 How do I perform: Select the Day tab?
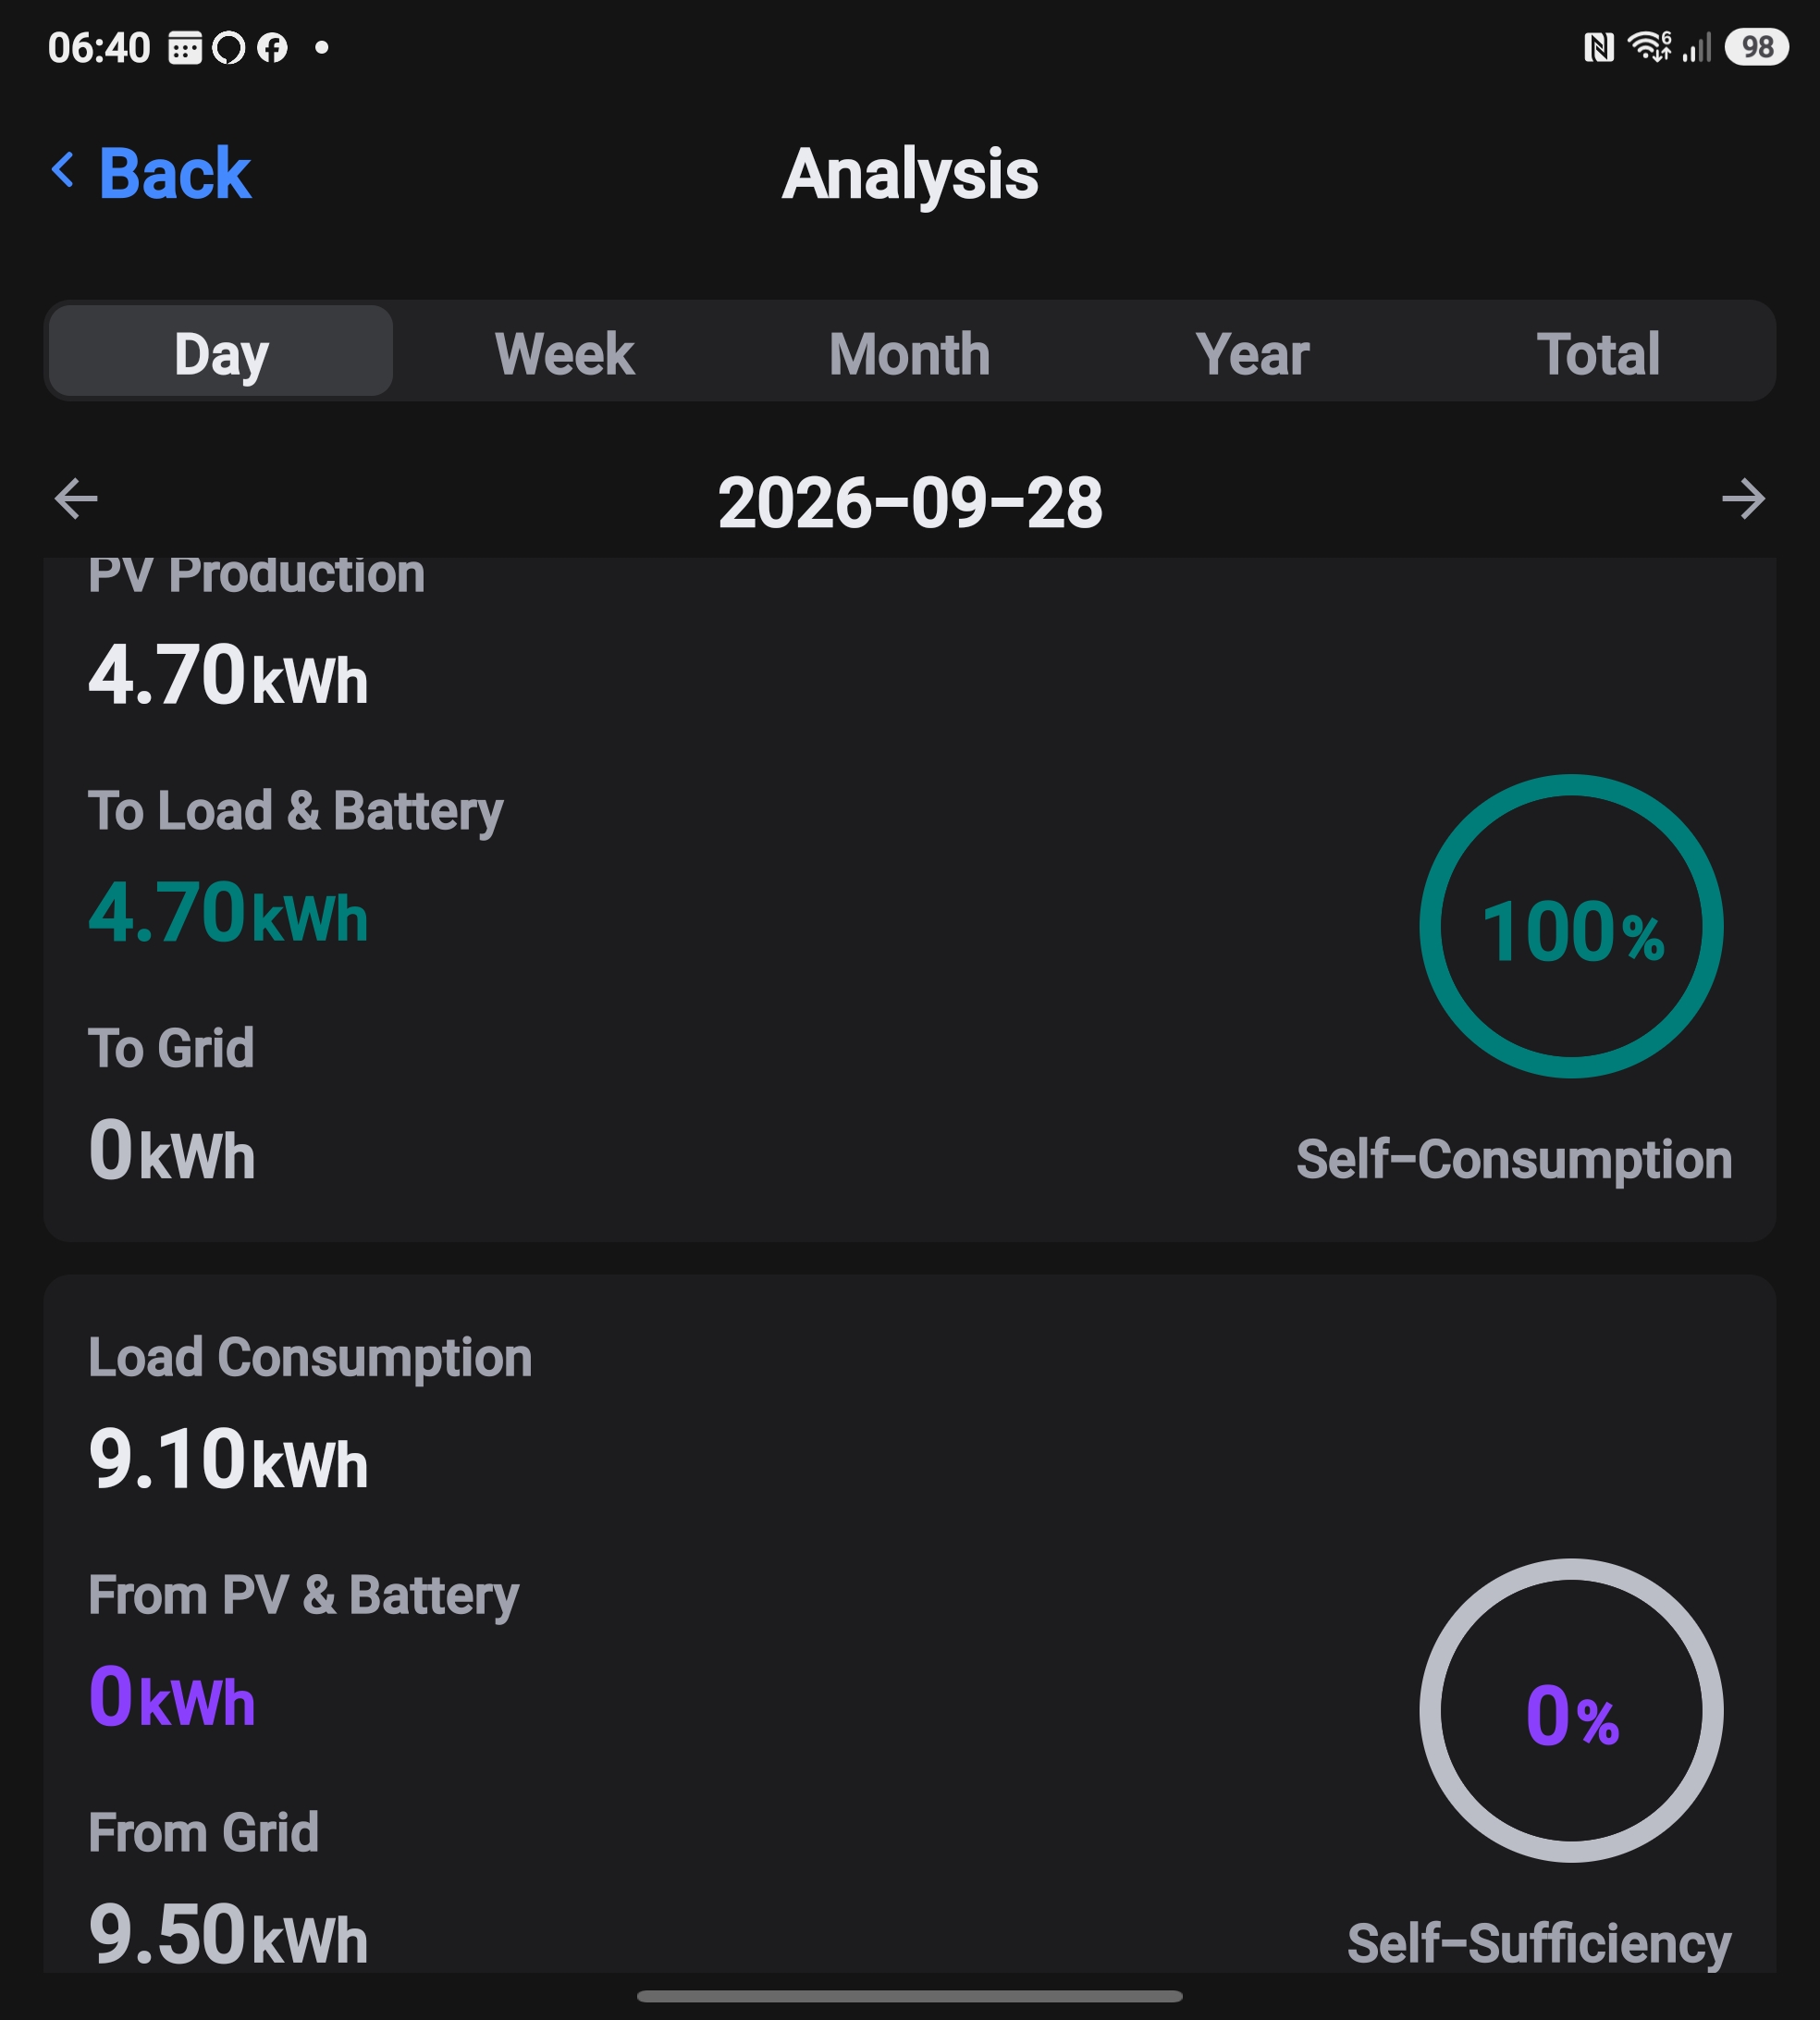[221, 352]
